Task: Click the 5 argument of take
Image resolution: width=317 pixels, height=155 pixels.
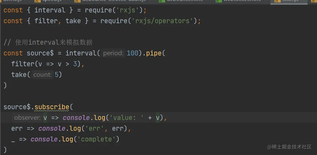Action: 57,75
